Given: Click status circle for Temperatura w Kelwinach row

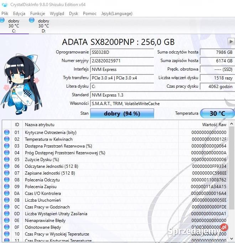Looking at the screenshot, I should click(x=7, y=139).
